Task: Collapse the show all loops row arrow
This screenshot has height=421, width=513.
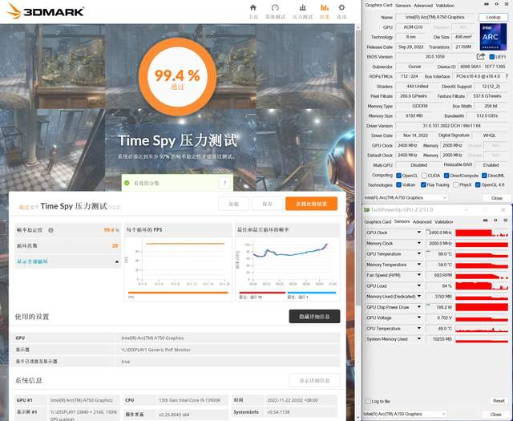Action: click(117, 261)
